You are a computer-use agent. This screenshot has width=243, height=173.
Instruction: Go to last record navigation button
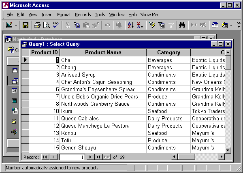(x=98, y=157)
